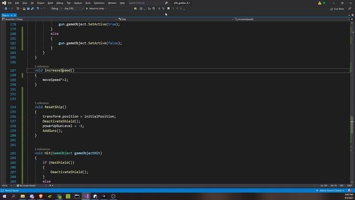Click the bookmark toggle icon in toolbar
Viewport: 355px width, 200px height.
click(169, 9)
